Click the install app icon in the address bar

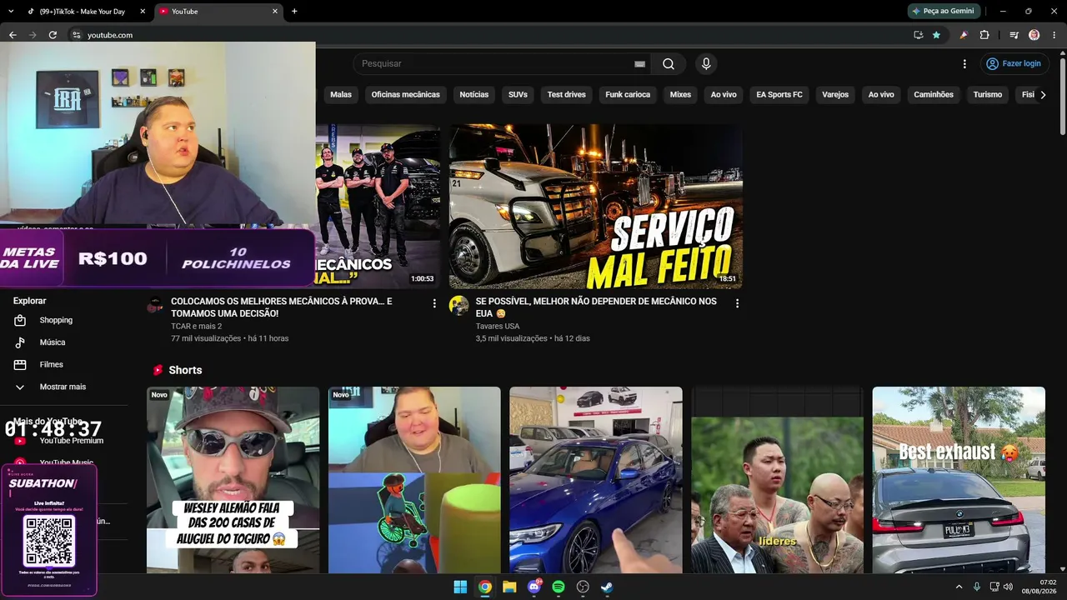coord(918,35)
